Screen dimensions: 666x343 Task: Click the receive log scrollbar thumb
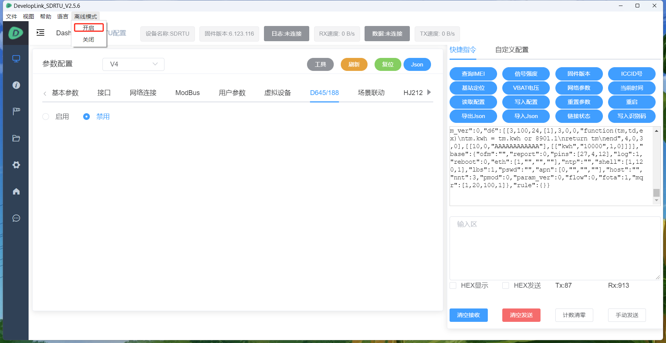coord(656,193)
